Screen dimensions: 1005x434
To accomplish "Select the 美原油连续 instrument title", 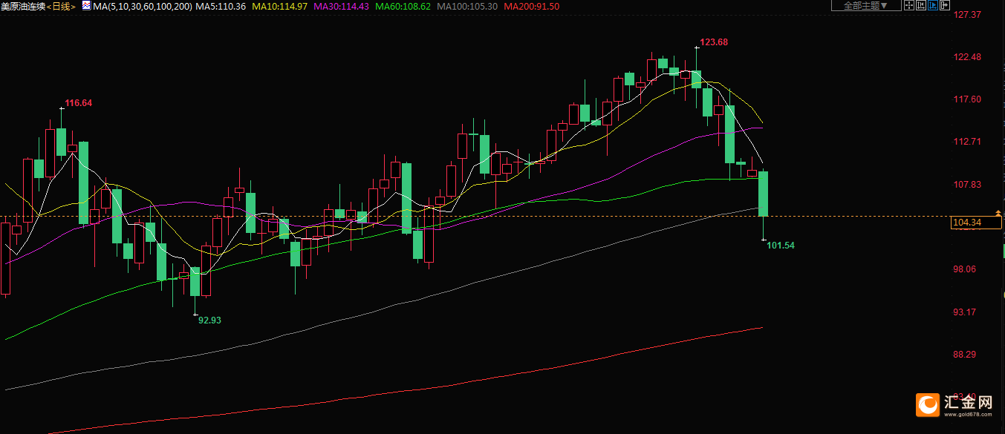I will pyautogui.click(x=25, y=6).
